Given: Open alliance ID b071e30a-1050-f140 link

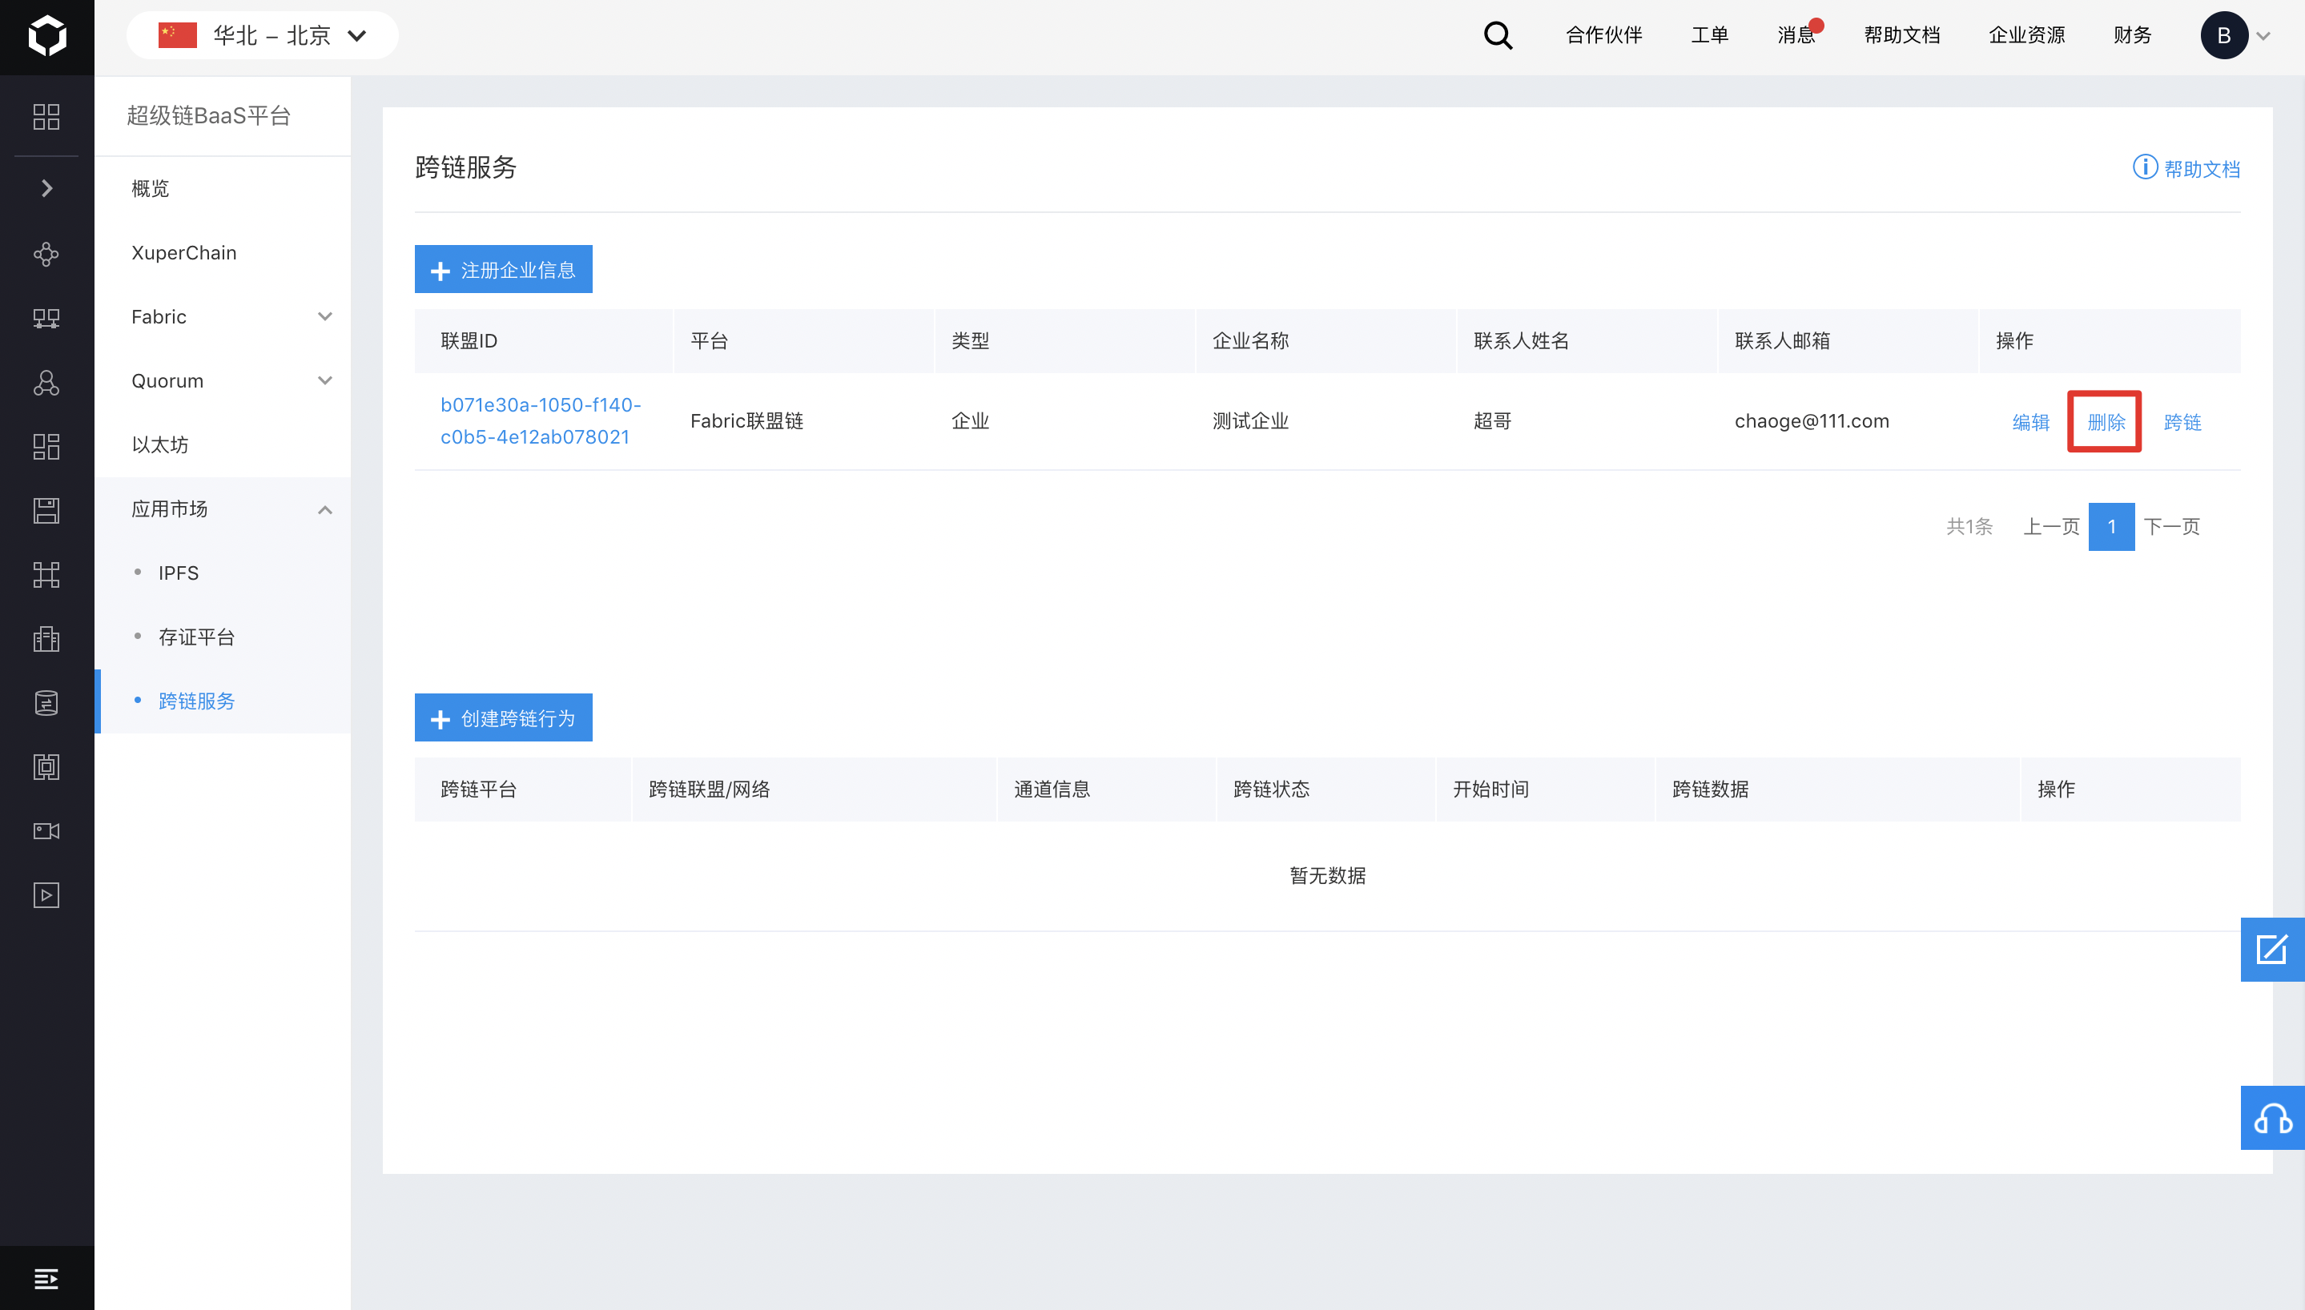Looking at the screenshot, I should pos(541,420).
